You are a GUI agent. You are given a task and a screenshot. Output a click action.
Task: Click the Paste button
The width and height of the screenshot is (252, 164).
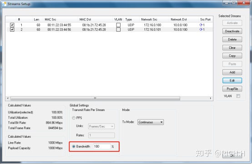pos(232,64)
